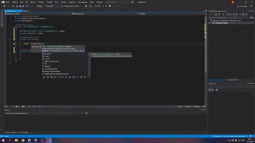Screen dimensions: 255x143
Task: Toggle the last square filter icon in completion list
Action: 89,77
